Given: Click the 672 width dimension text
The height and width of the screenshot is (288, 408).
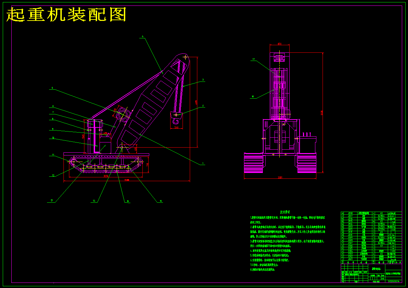Looking at the screenshot, I should coord(279,43).
